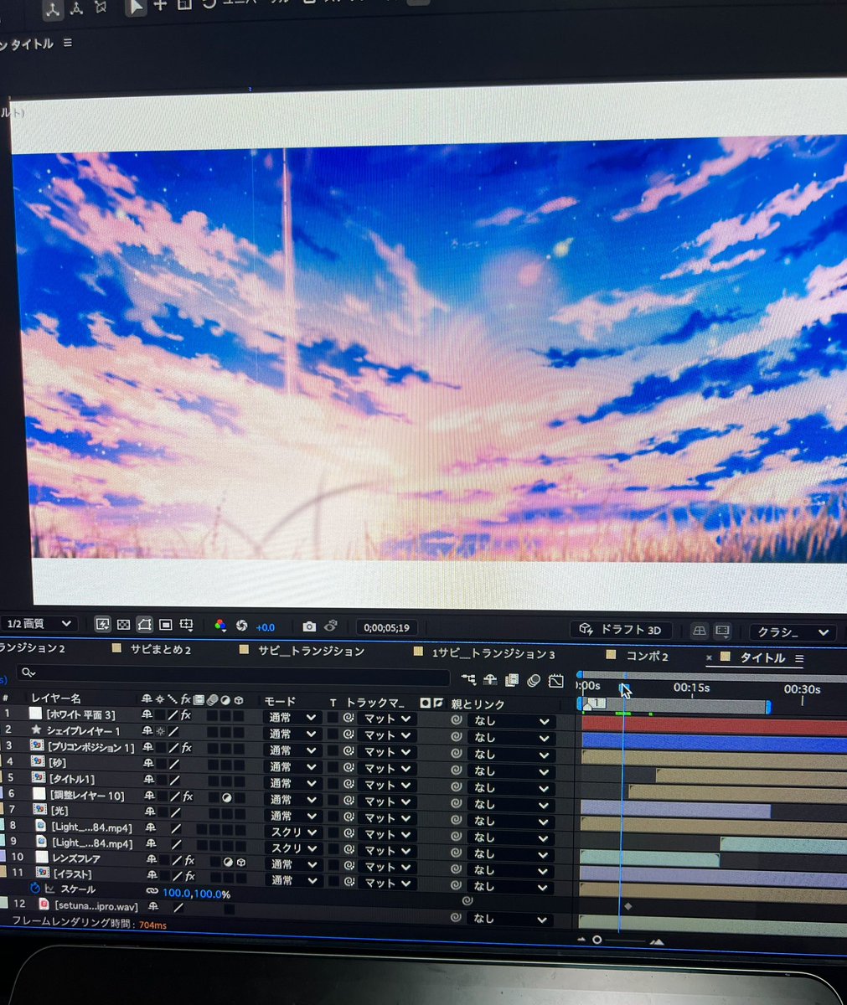This screenshot has height=1005, width=847.
Task: Open the タイトル composition panel menu
Action: [x=68, y=43]
